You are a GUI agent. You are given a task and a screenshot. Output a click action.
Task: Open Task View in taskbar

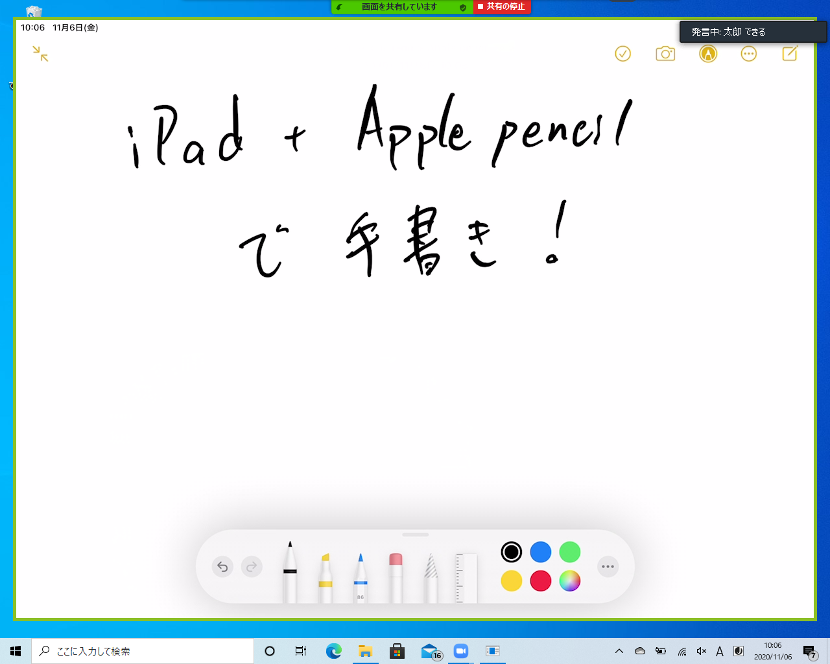301,651
